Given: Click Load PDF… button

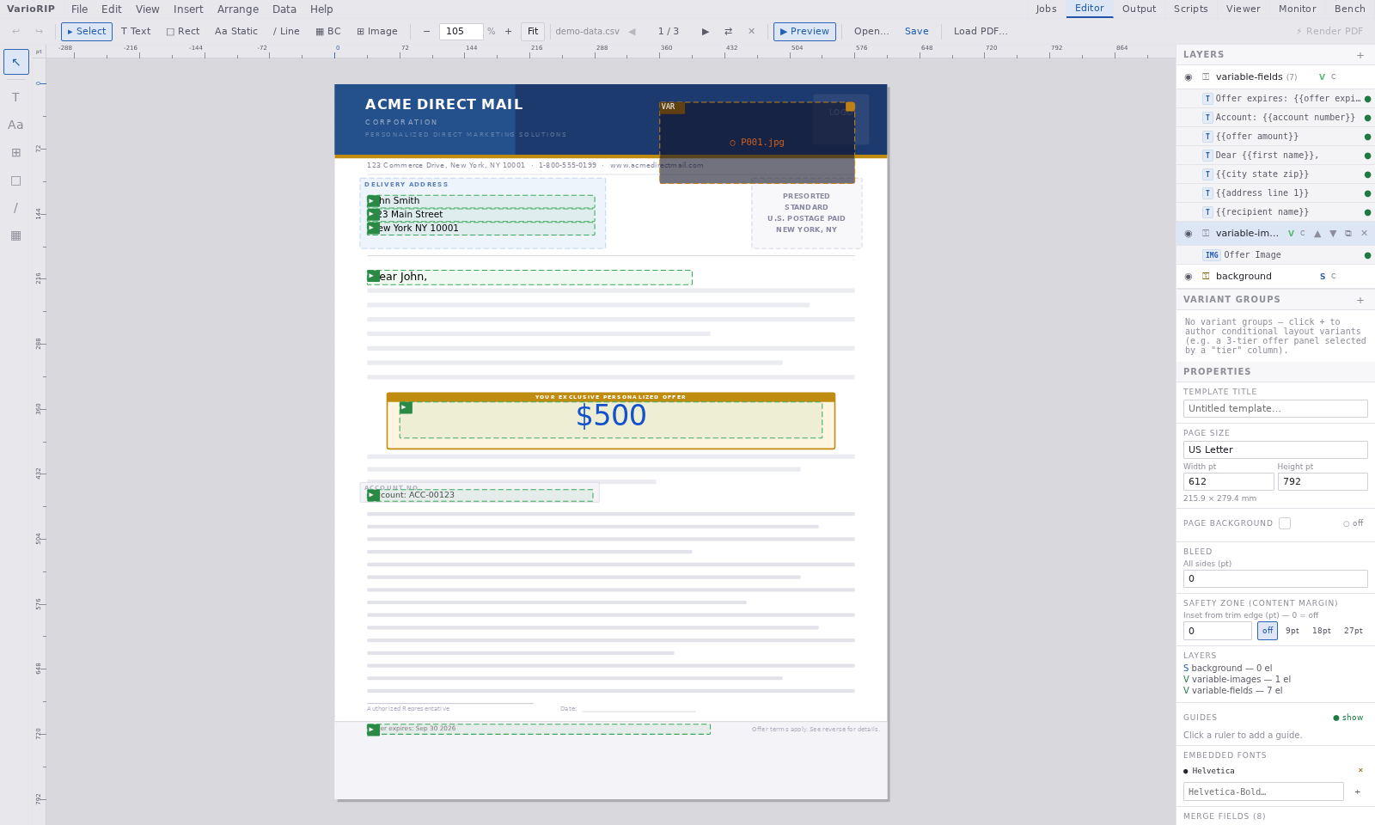Looking at the screenshot, I should [981, 32].
